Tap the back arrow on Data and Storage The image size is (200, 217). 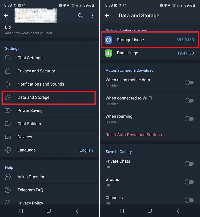click(107, 16)
